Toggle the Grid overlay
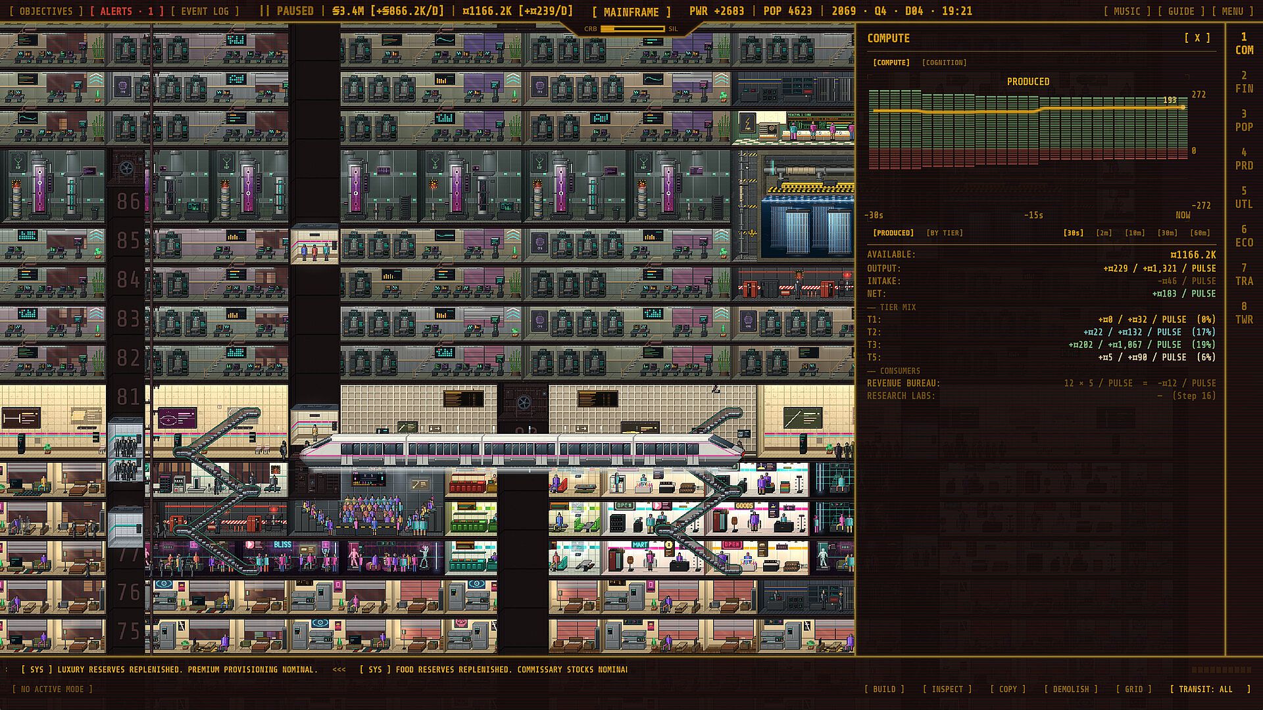 click(1133, 689)
